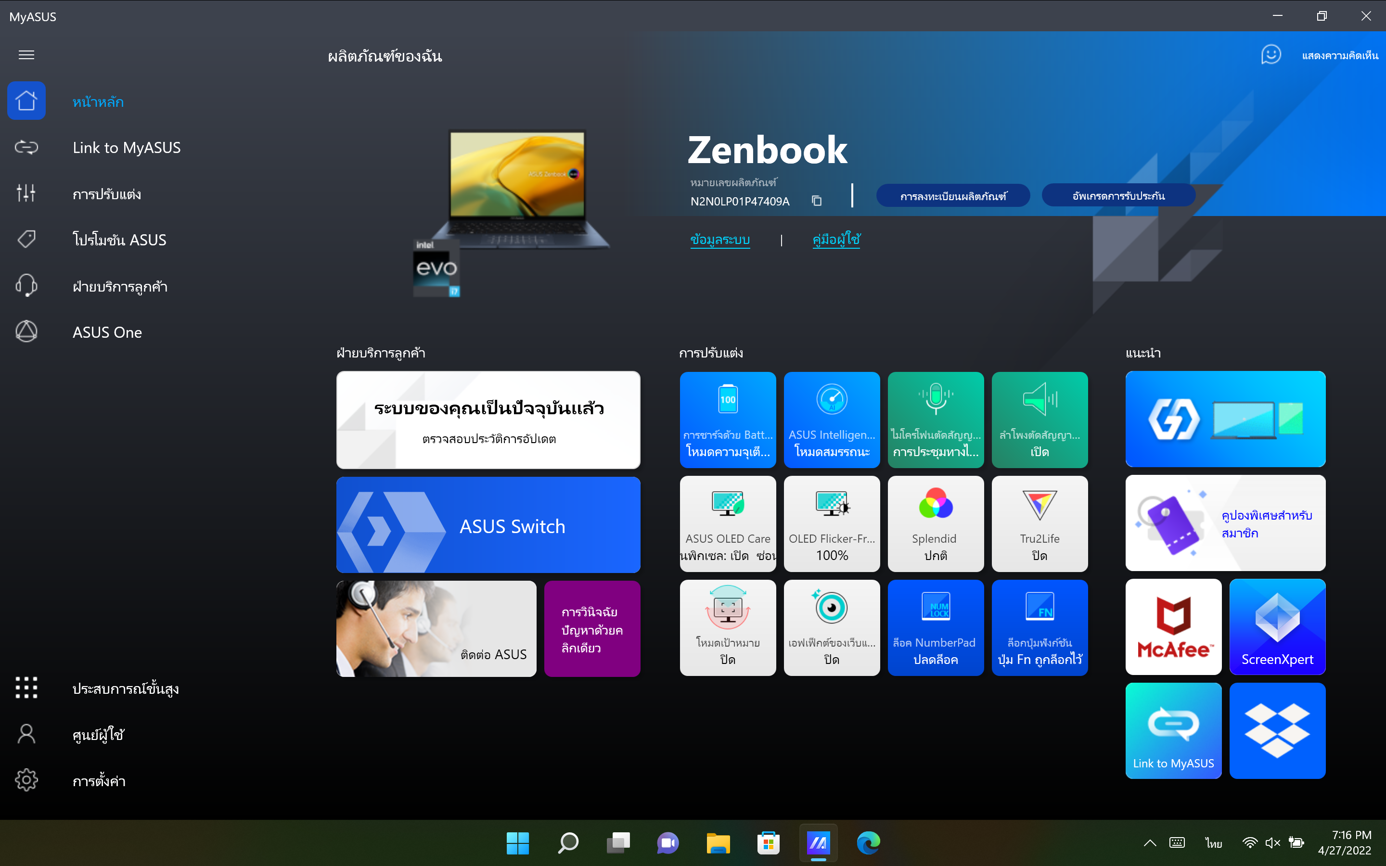Open the settings gear in sidebar
Image resolution: width=1386 pixels, height=866 pixels.
click(x=26, y=780)
